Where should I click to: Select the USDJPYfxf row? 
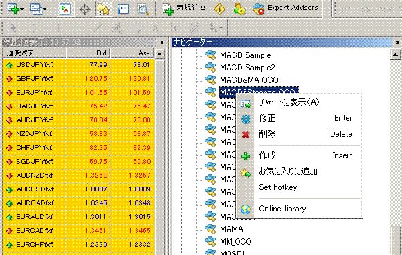click(x=78, y=65)
